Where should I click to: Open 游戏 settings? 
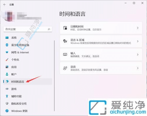[x=28, y=89]
